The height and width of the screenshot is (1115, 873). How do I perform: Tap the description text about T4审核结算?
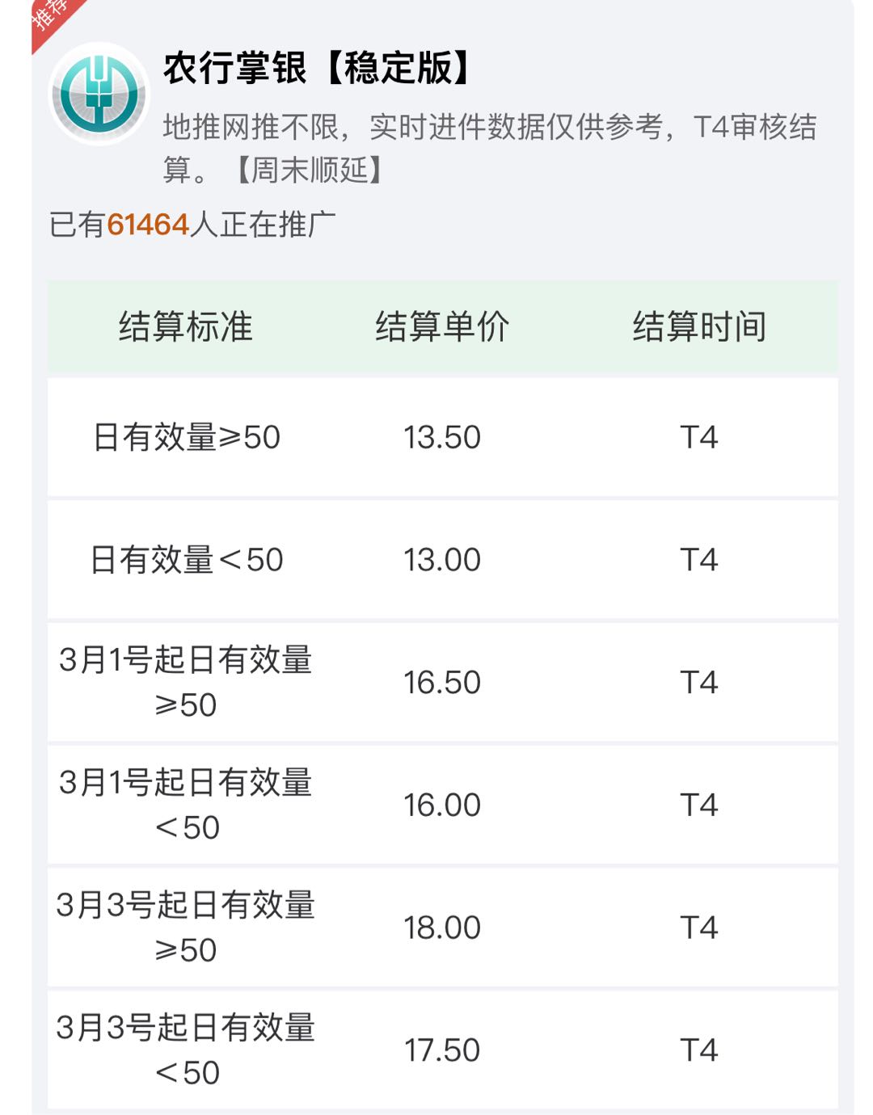pos(490,149)
